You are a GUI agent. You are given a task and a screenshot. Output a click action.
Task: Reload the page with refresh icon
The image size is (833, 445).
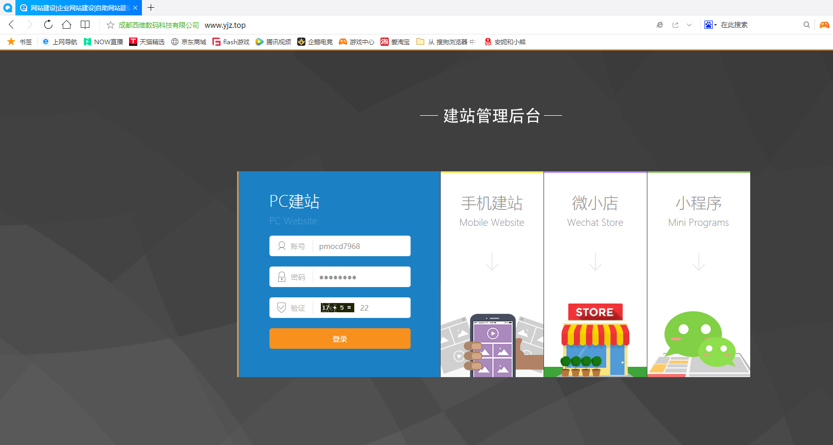(48, 25)
